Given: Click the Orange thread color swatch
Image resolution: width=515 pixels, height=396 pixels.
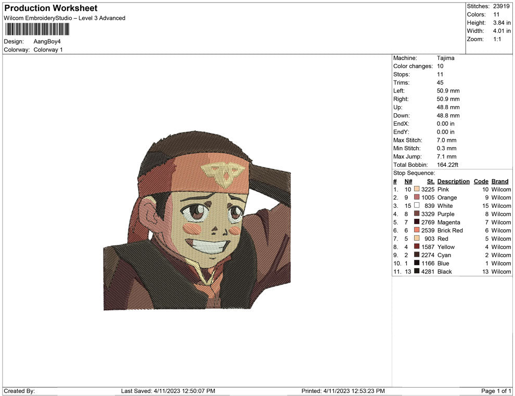Looking at the screenshot, I should coord(417,197).
